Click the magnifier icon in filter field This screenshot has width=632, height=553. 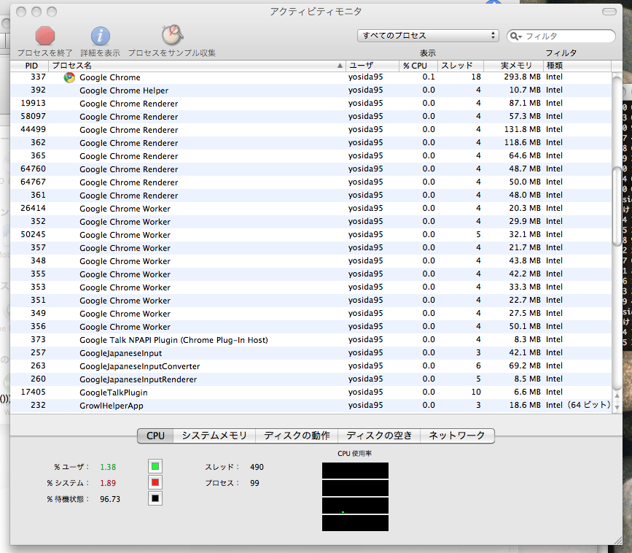click(515, 36)
